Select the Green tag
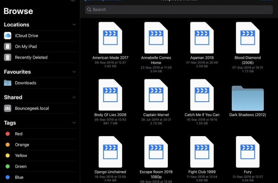278x183 pixels. pos(40,167)
